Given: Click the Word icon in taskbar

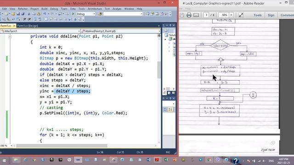Looking at the screenshot, I should coord(148,160).
